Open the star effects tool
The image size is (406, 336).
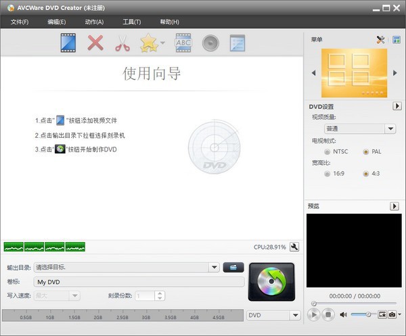tap(149, 43)
